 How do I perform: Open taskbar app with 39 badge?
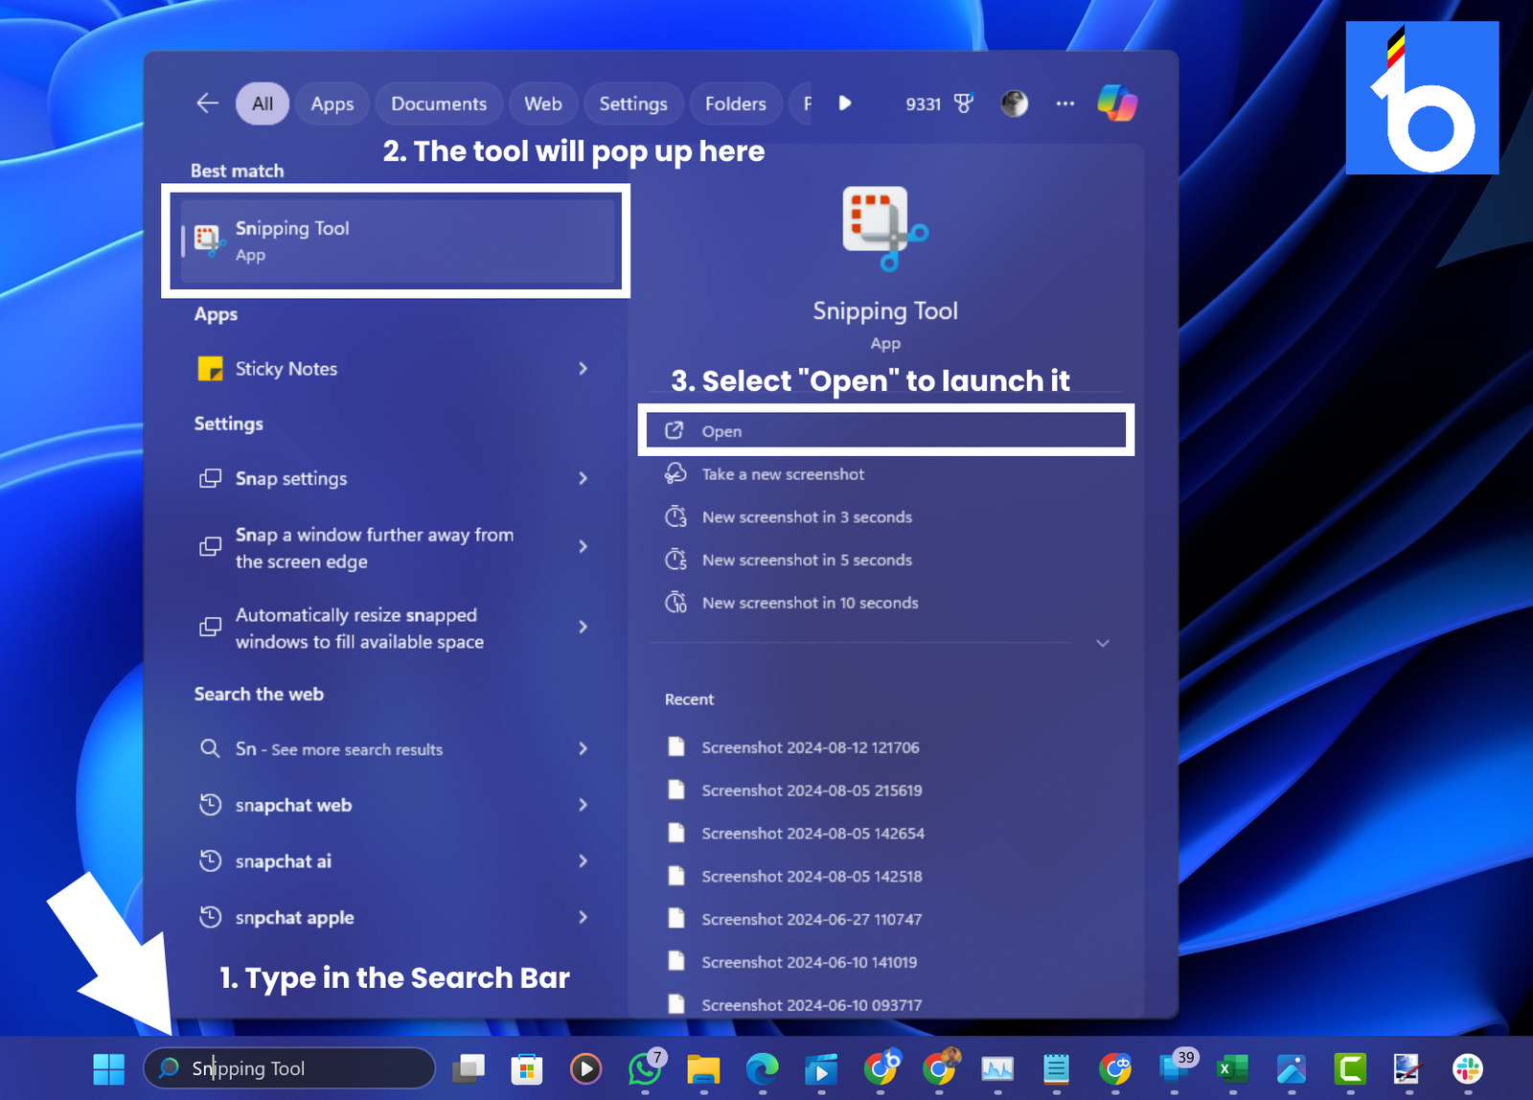[x=1176, y=1066]
